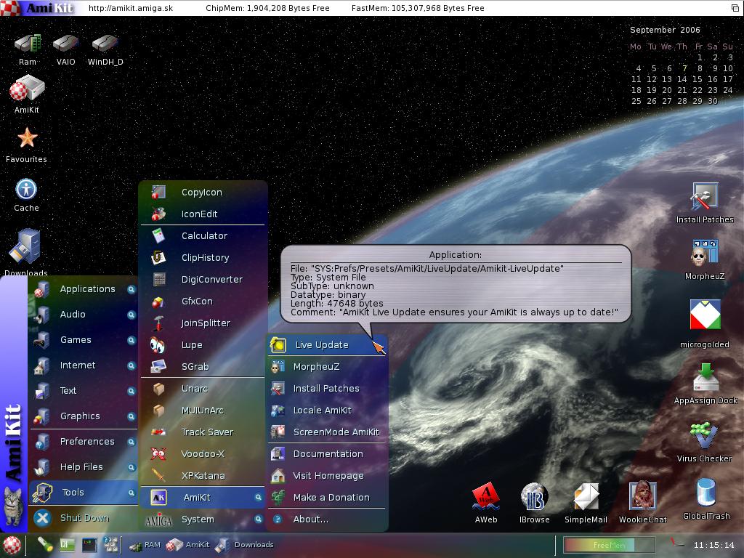Choose Make a Donation in the submenu

pyautogui.click(x=327, y=498)
